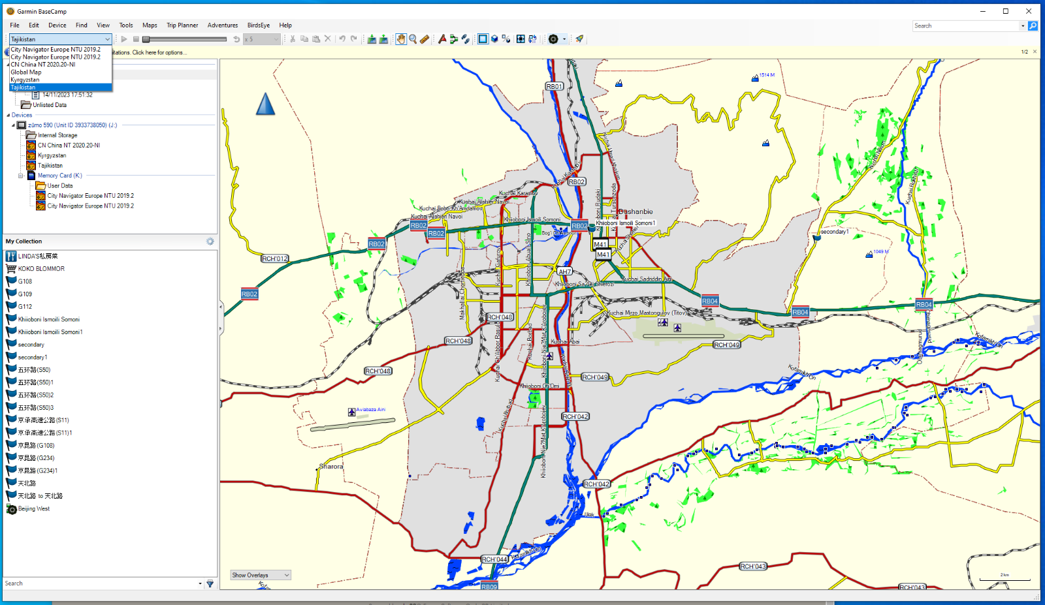Select the Measure ruler tool
This screenshot has height=605, width=1045.
[425, 39]
